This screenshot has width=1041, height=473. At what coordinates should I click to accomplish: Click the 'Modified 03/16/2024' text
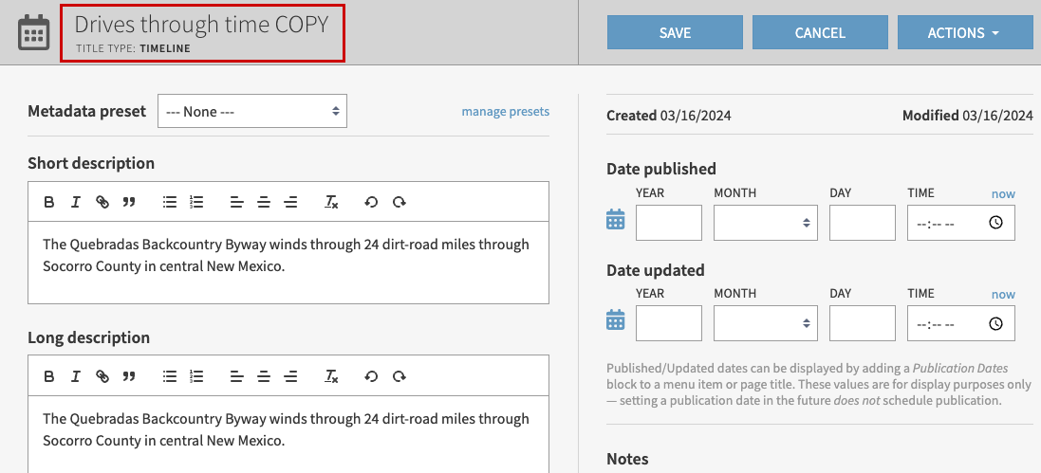click(967, 116)
